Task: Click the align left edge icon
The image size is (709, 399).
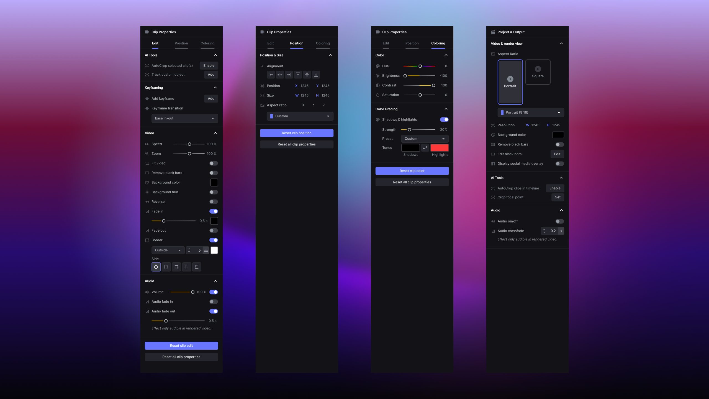Action: [271, 75]
